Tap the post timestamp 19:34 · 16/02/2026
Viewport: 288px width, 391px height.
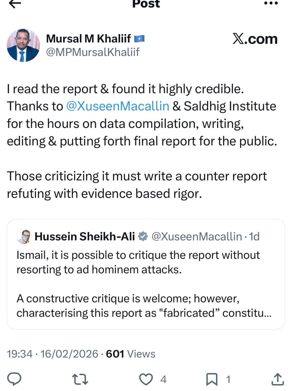[52, 354]
